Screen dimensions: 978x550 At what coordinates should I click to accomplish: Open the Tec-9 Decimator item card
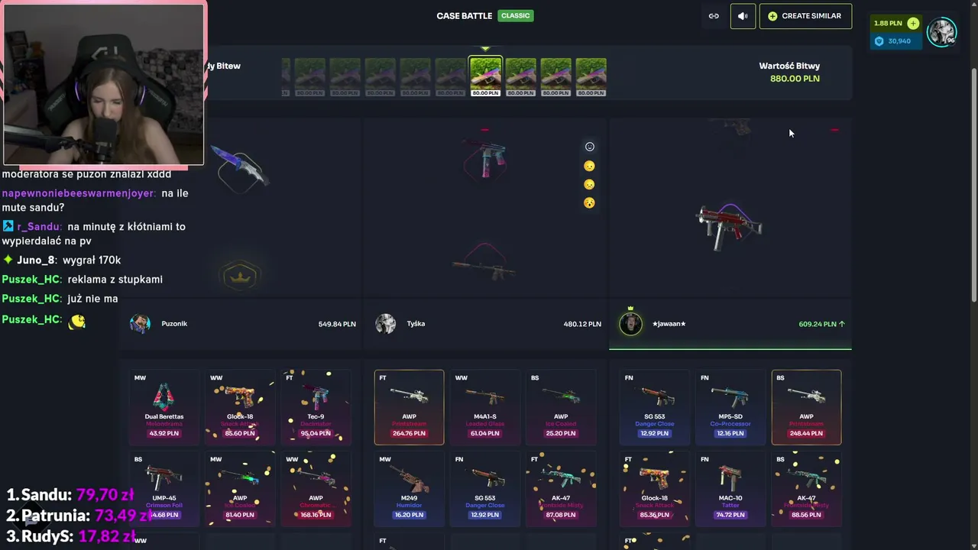pos(316,407)
